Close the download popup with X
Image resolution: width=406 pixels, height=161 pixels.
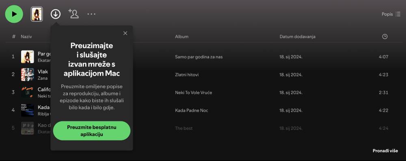[x=125, y=33]
